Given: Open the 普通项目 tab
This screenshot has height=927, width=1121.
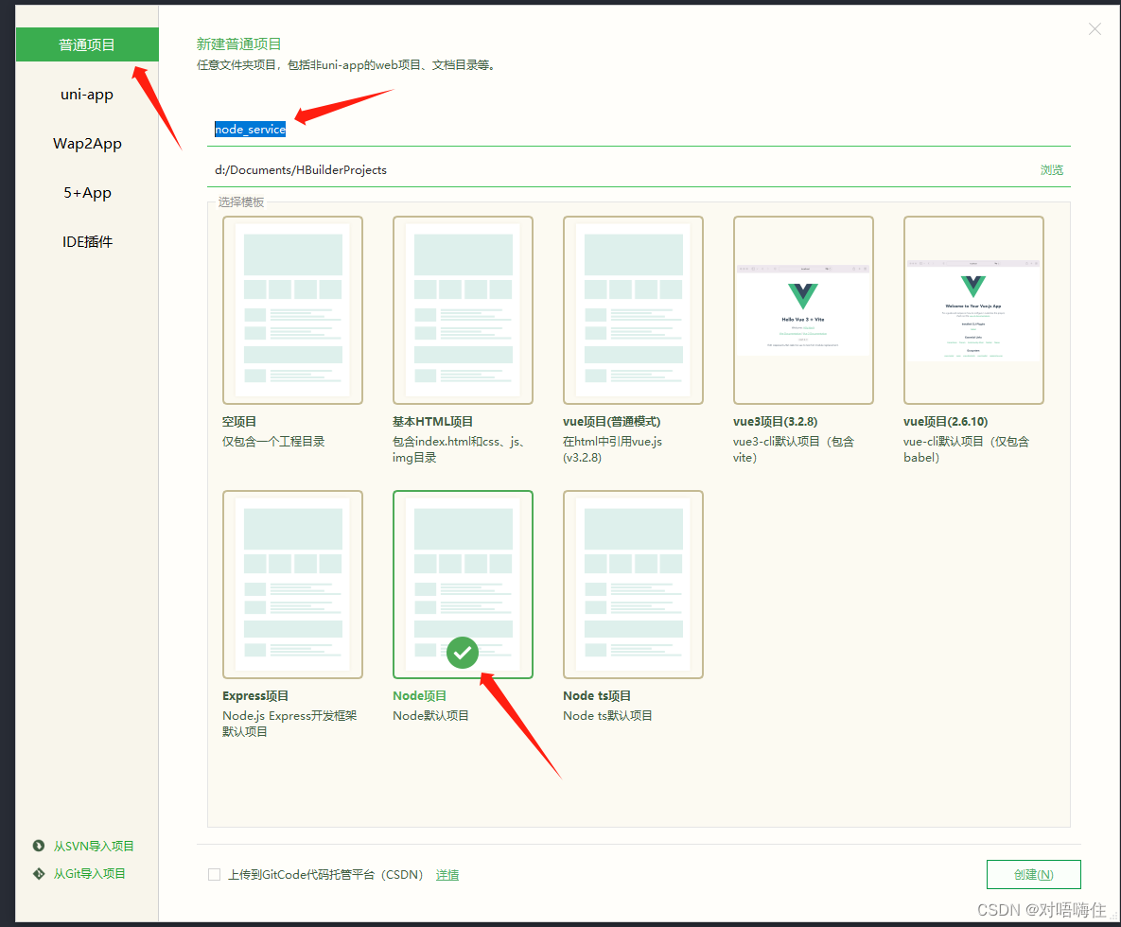Looking at the screenshot, I should [x=87, y=45].
